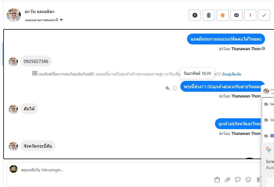Open the shopping bag products icon
The image size is (274, 187).
click(x=217, y=180)
